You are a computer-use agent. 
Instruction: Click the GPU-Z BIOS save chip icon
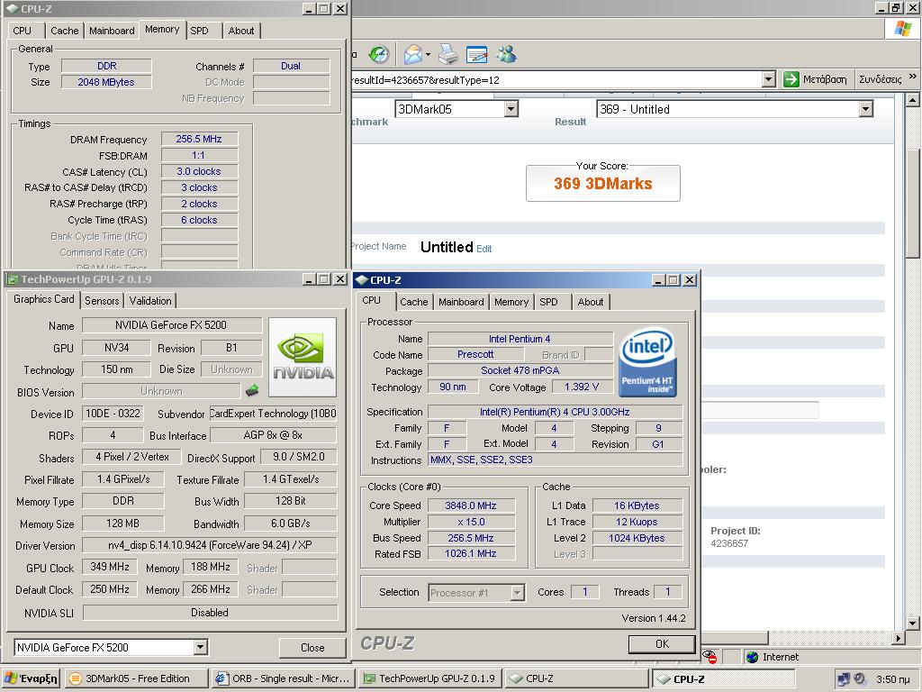252,389
